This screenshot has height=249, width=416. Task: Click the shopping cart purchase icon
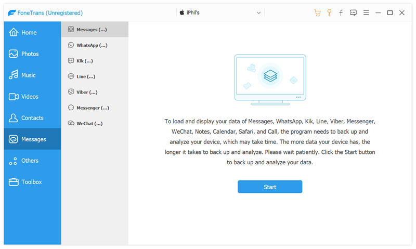point(317,12)
